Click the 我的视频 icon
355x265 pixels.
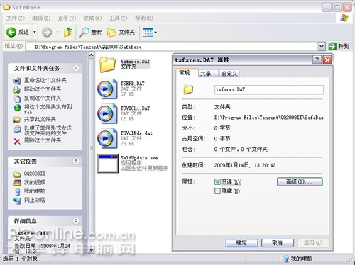(x=17, y=183)
